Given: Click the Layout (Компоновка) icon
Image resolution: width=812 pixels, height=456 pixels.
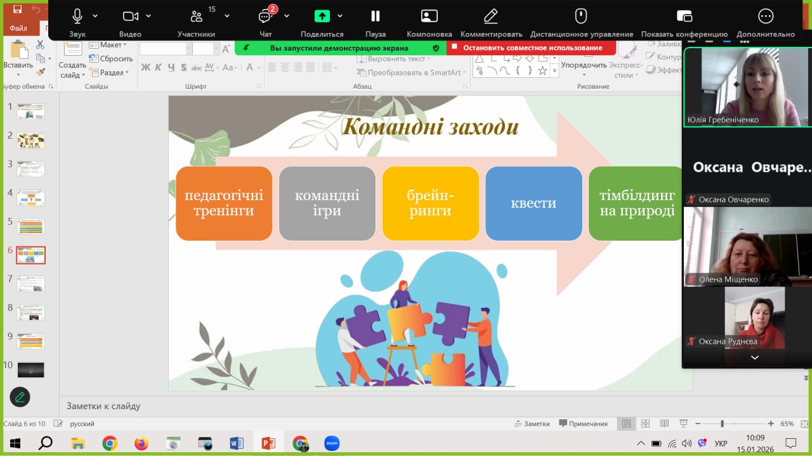Looking at the screenshot, I should pos(429,16).
